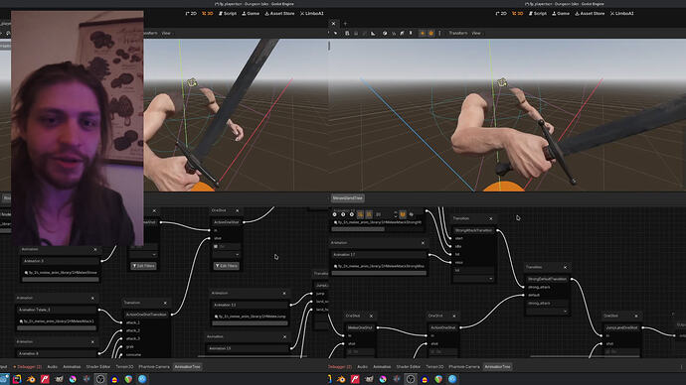Close the right window ActionOneShot node
The height and width of the screenshot is (385, 686).
click(x=453, y=316)
